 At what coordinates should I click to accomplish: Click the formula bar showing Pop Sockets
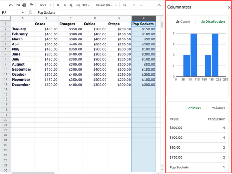pos(99,13)
